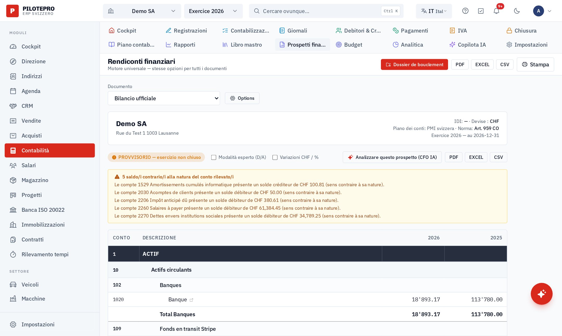562x336 pixels.
Task: Click the floating red AI sparkle button
Action: pyautogui.click(x=542, y=294)
